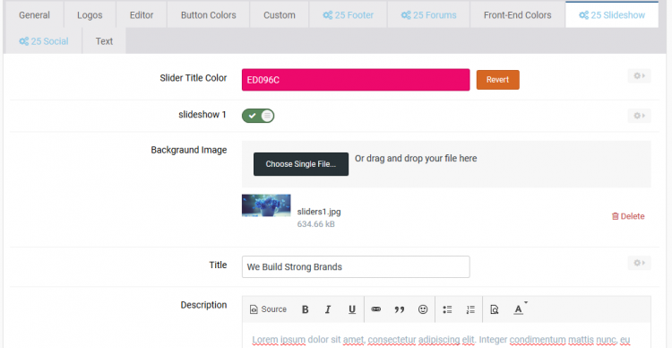Click the 25 Footer tab gears icon

tap(327, 15)
